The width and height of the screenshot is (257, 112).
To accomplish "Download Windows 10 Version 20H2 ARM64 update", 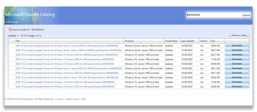I will point(237,73).
